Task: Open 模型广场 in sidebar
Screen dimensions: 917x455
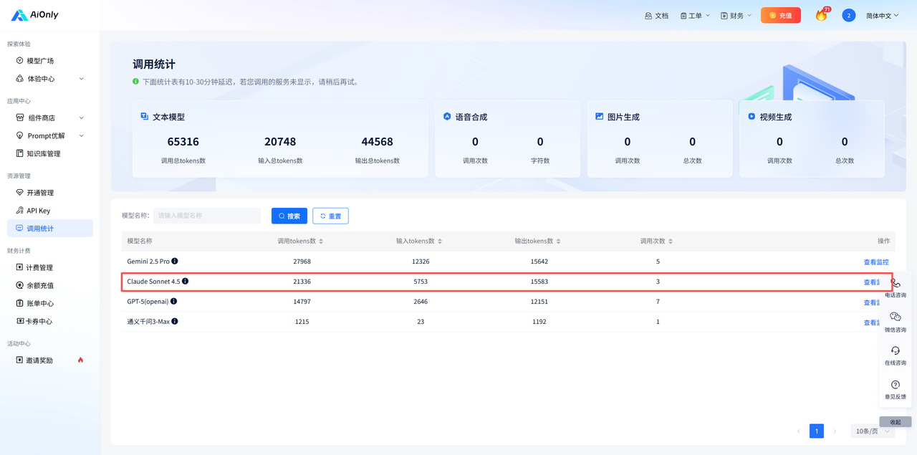Action: click(40, 61)
